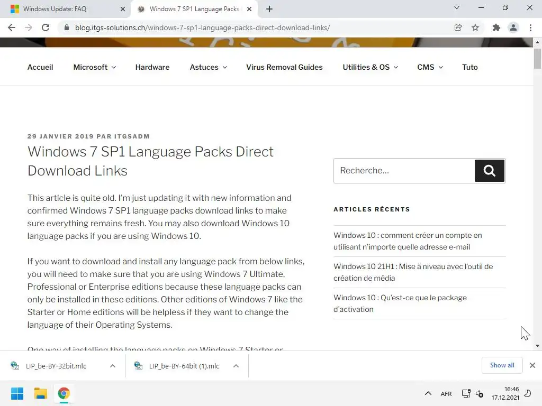Open author ITGSADM link
This screenshot has height=406, width=542.
pos(132,136)
